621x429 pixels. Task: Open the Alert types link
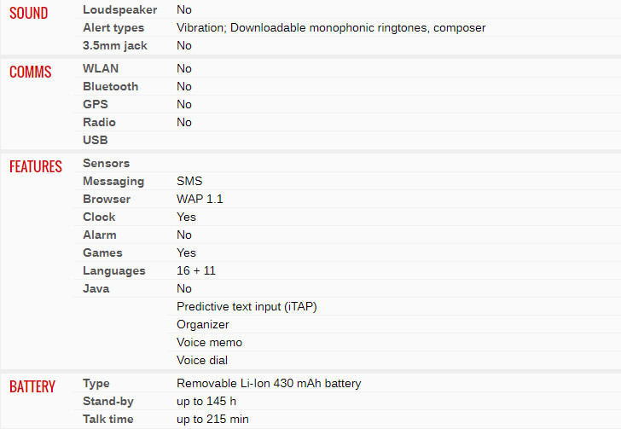pos(113,28)
